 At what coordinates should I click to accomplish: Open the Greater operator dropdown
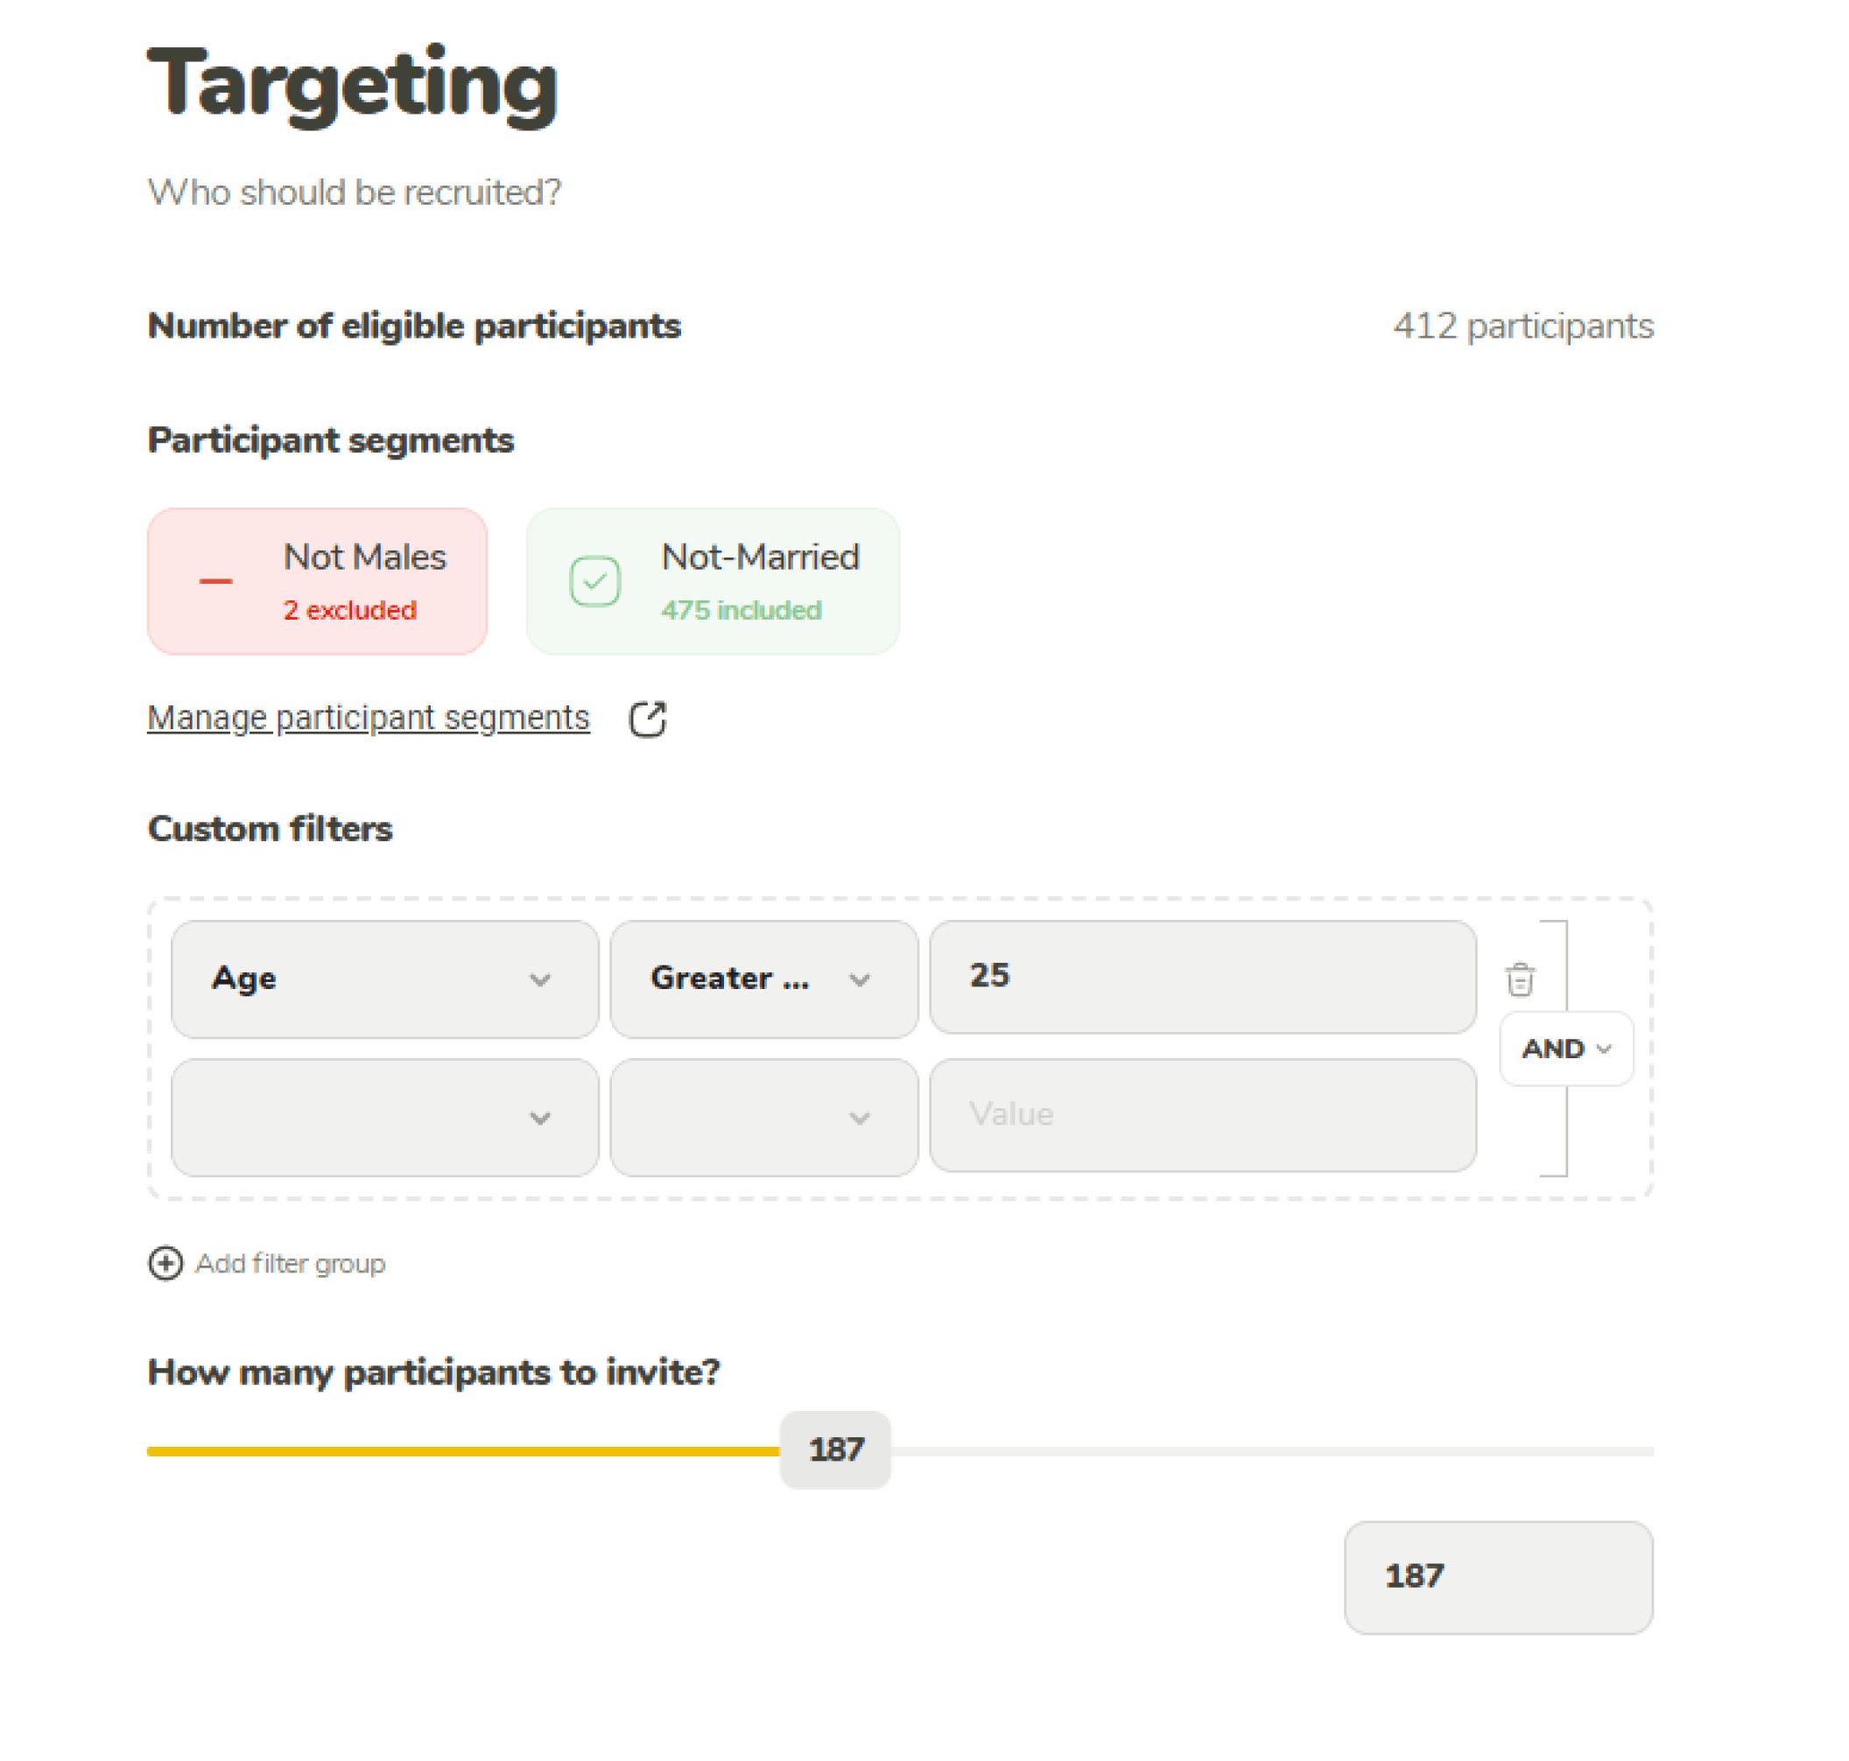763,979
